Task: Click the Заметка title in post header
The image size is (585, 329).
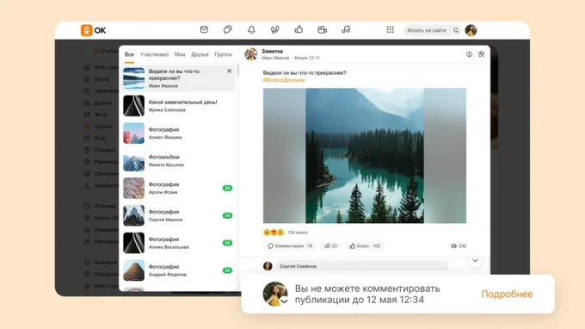Action: click(x=273, y=51)
